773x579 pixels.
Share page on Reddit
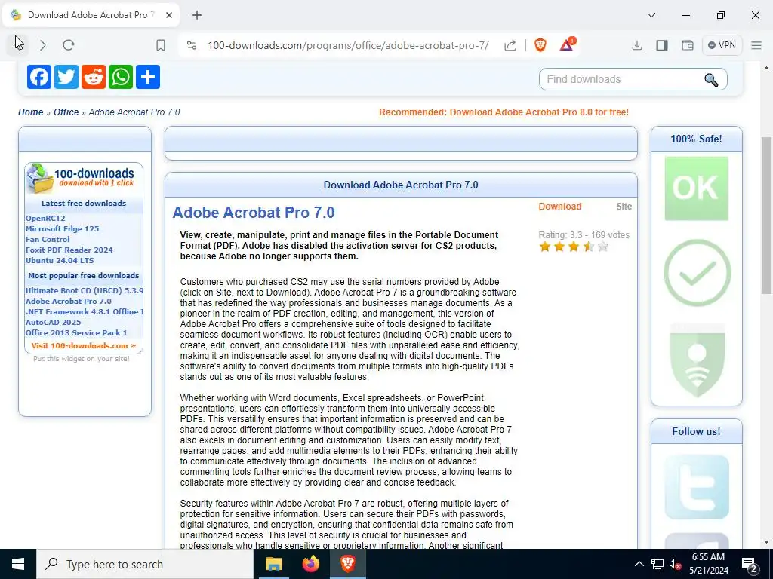93,77
